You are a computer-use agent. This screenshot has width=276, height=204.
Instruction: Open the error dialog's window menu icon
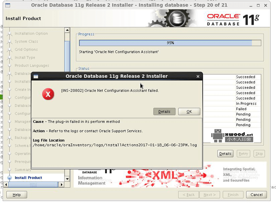click(35, 76)
